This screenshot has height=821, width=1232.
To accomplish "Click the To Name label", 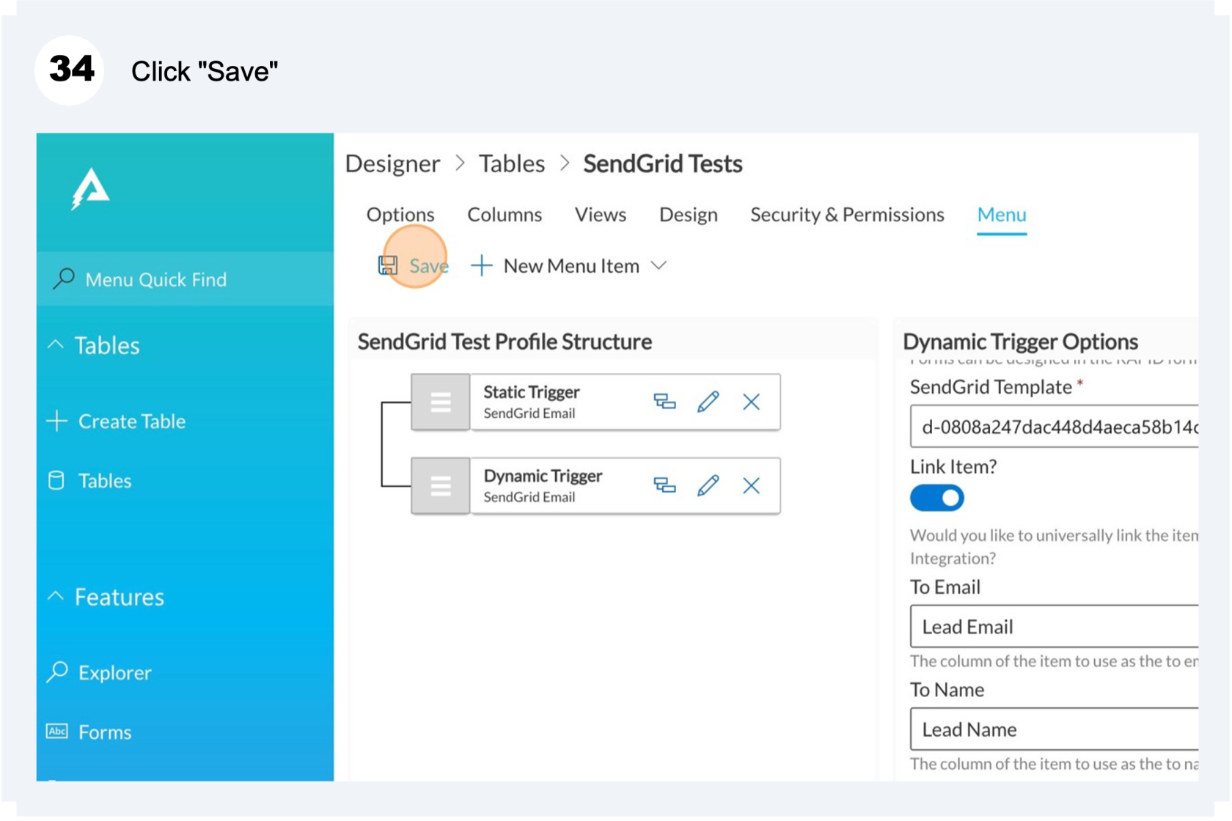I will click(947, 690).
